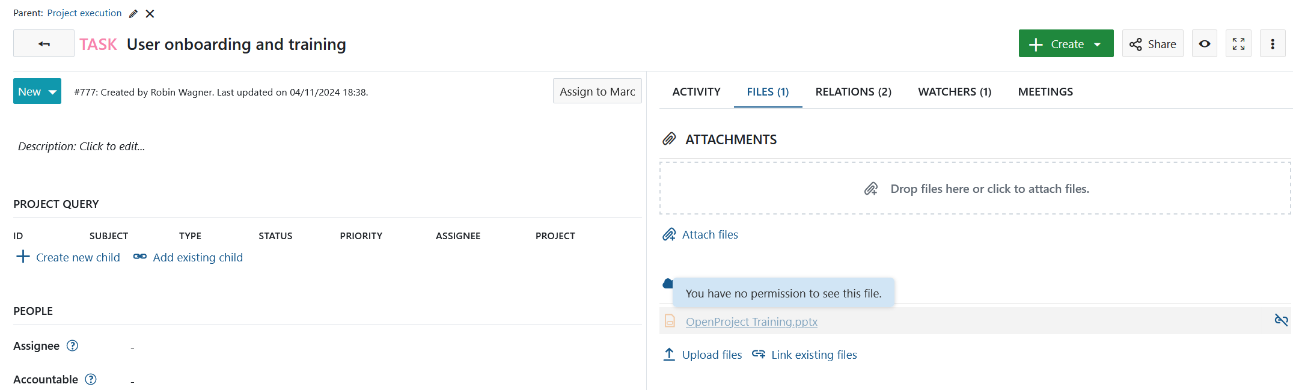Switch to the Activity tab
The width and height of the screenshot is (1293, 390).
[x=696, y=92]
